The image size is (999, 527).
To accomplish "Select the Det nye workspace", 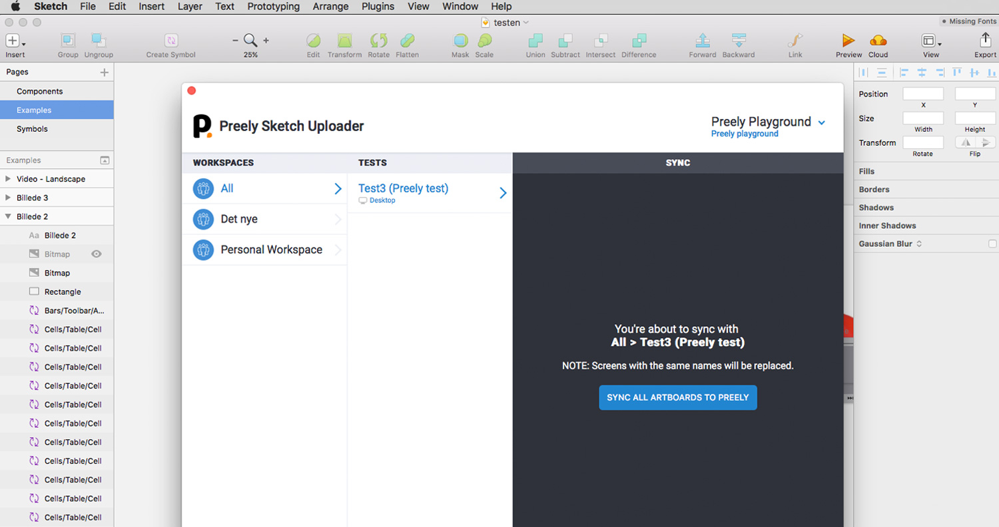I will (264, 219).
